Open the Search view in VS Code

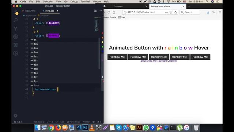(x=15, y=20)
